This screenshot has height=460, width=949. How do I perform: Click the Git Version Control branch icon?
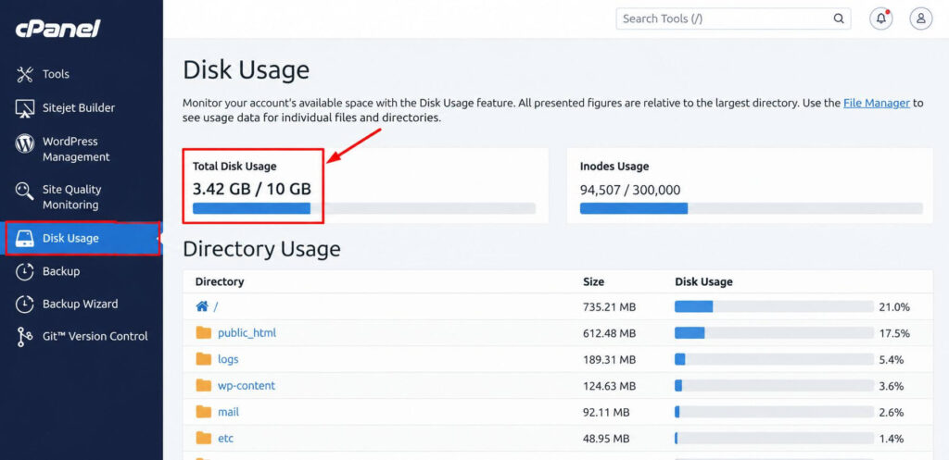click(x=25, y=337)
